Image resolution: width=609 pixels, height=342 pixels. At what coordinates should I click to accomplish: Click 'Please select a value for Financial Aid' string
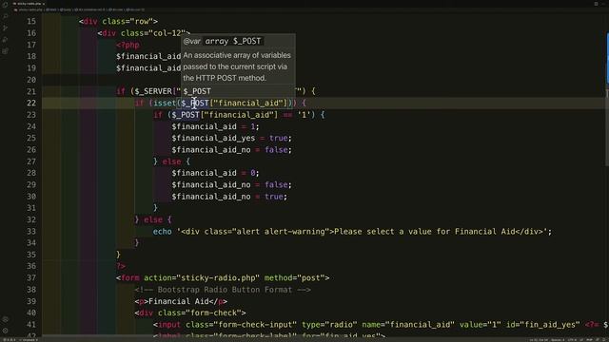[424, 232]
